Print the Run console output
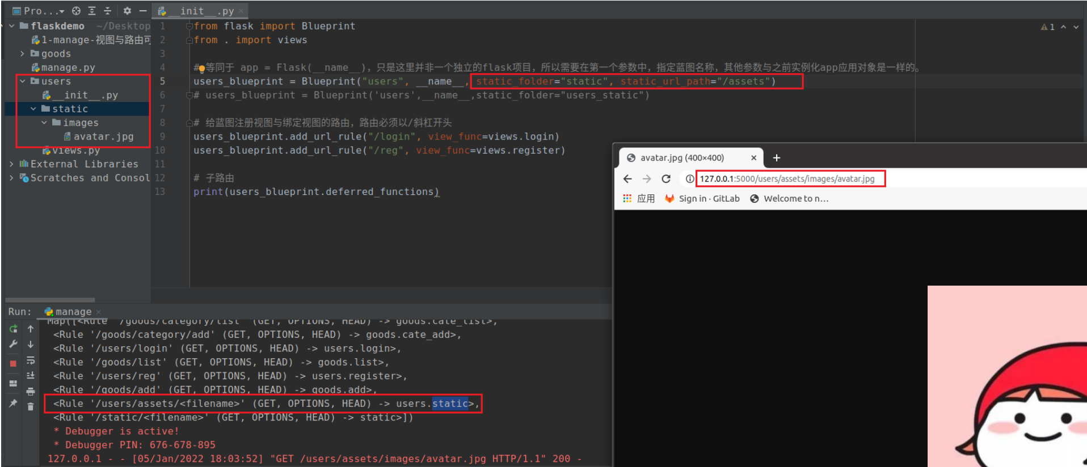 pyautogui.click(x=31, y=391)
